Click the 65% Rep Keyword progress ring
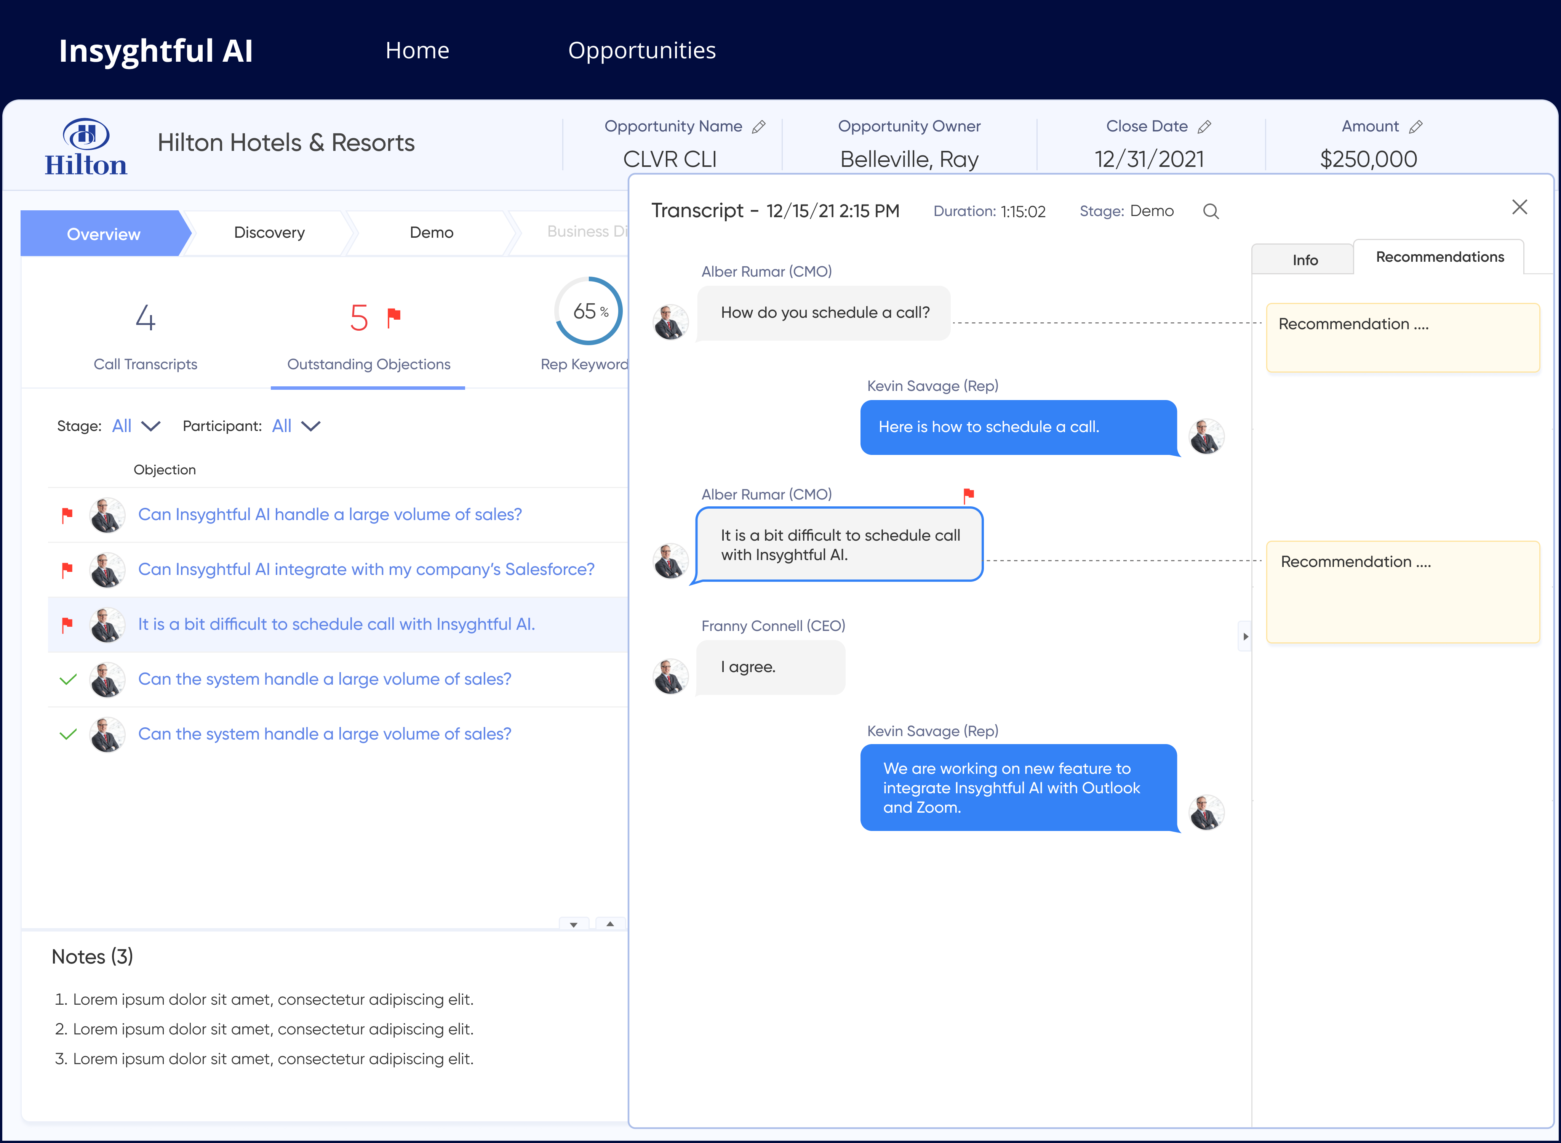 pos(589,311)
